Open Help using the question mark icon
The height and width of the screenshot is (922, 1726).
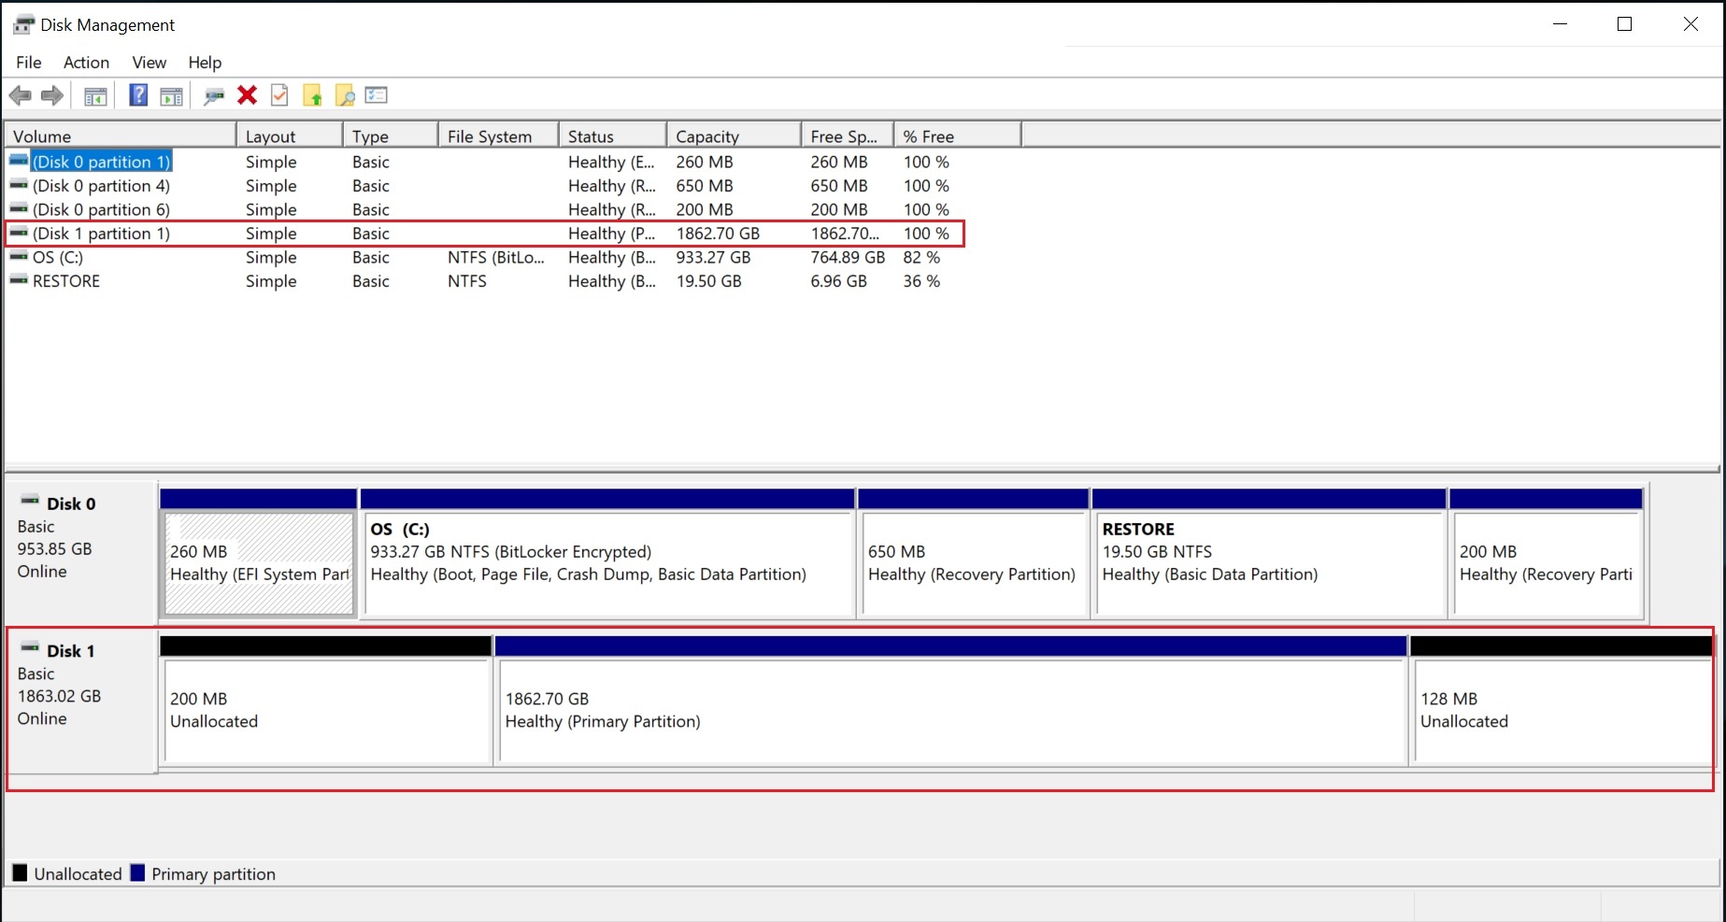[x=137, y=94]
